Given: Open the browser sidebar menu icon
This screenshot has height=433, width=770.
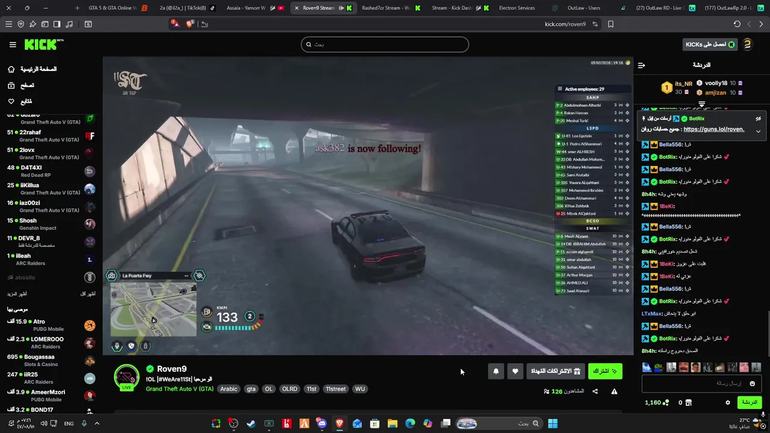Looking at the screenshot, I should pos(8,24).
